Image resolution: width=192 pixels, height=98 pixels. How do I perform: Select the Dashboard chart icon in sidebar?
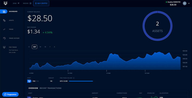point(4,11)
